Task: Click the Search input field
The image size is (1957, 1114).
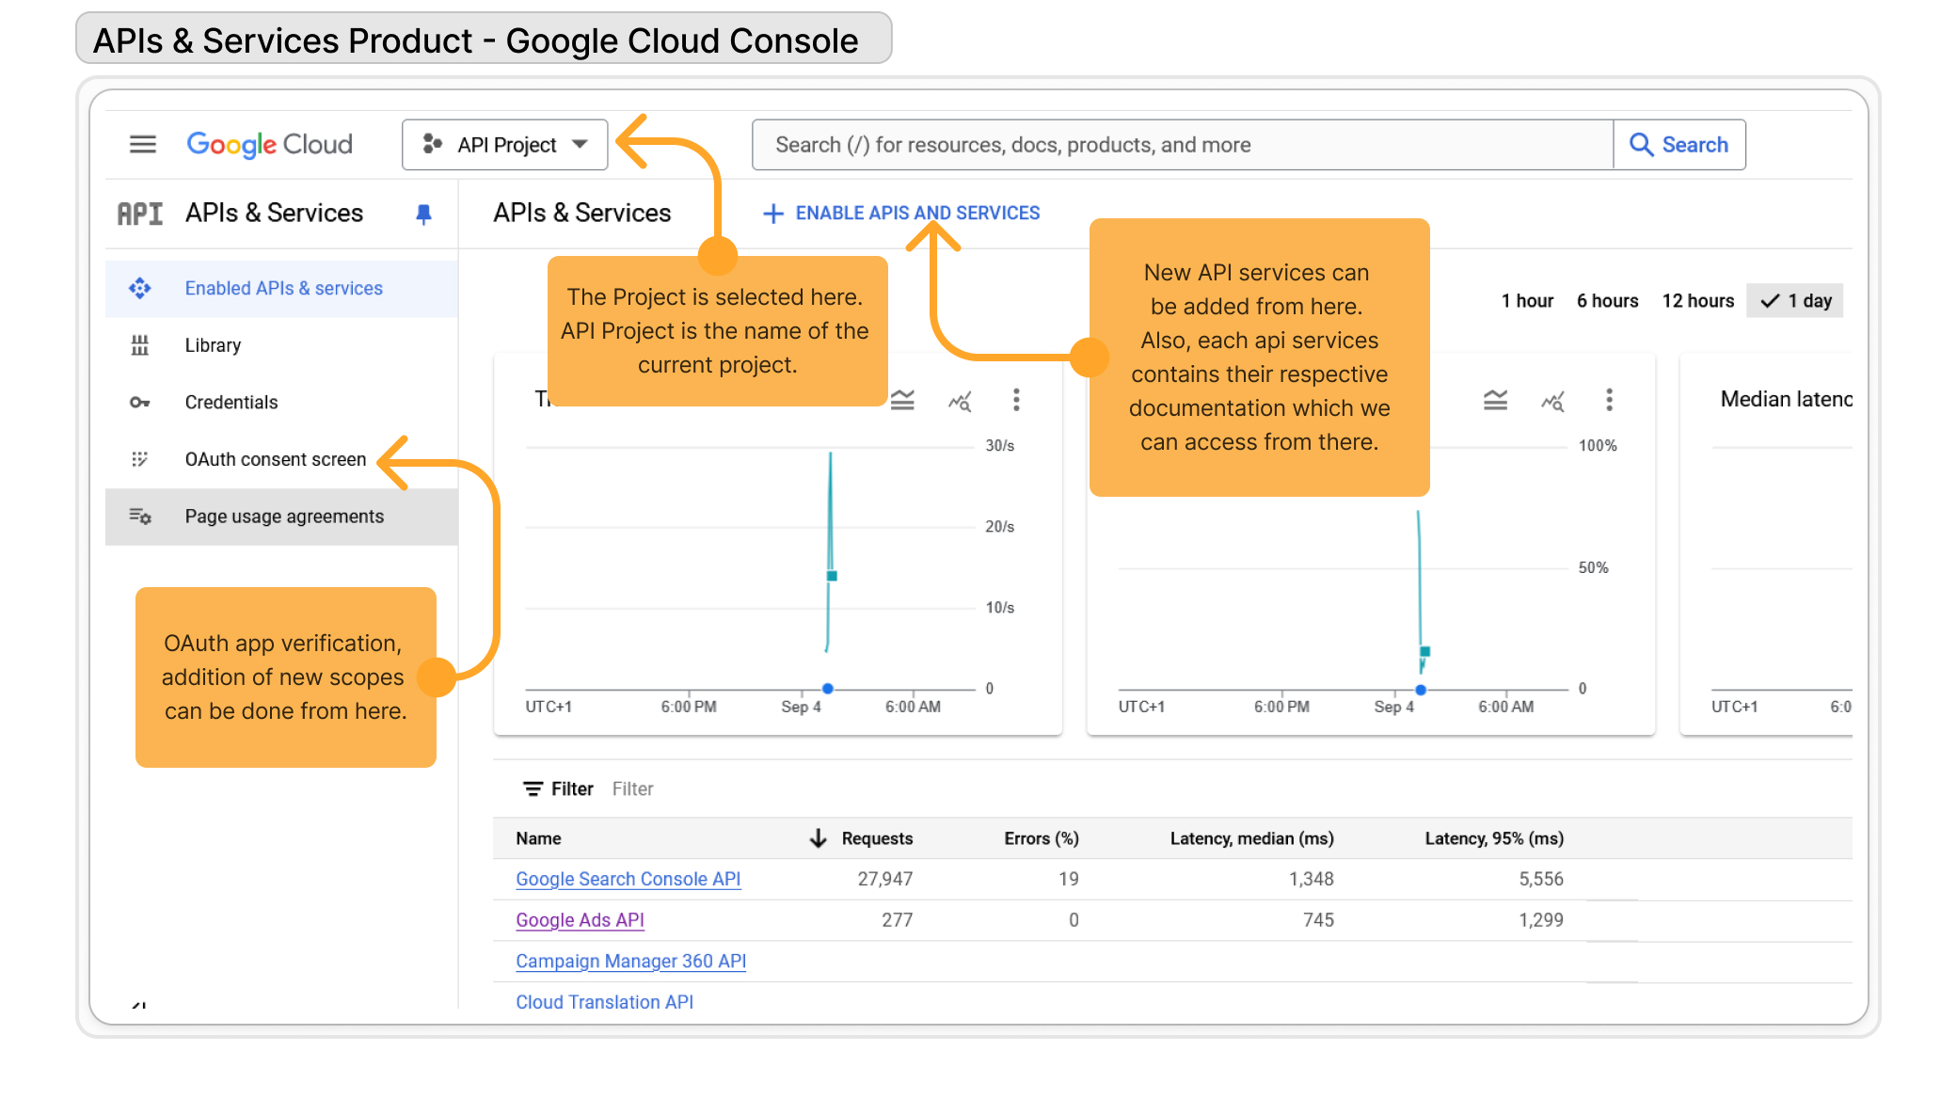Action: click(x=1182, y=144)
